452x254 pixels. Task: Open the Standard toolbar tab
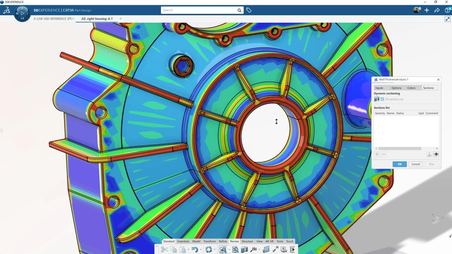click(169, 241)
